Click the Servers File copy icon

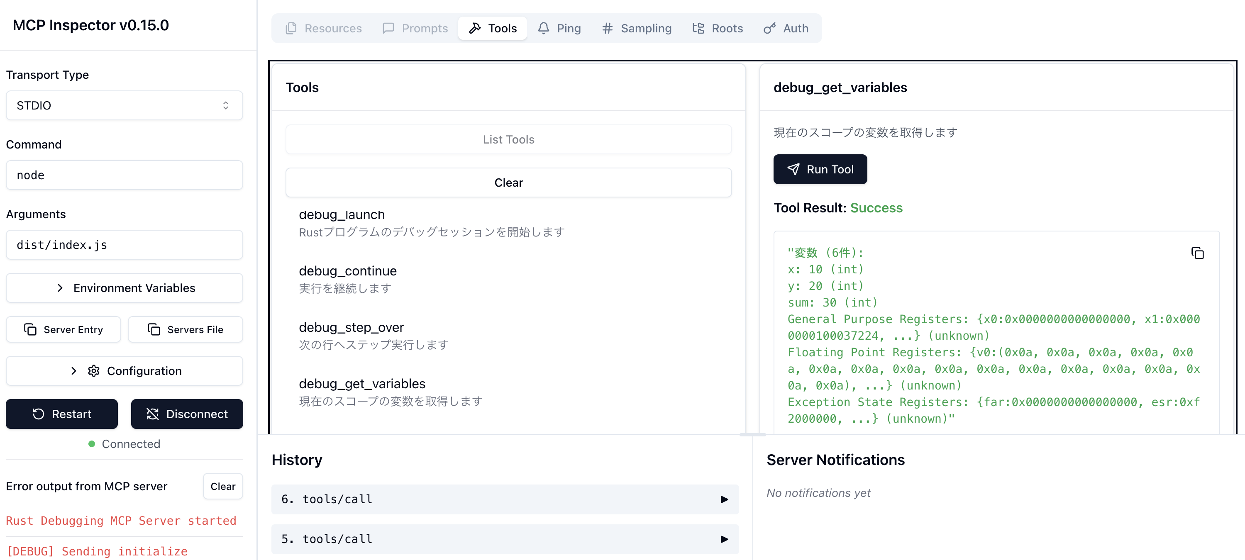154,329
